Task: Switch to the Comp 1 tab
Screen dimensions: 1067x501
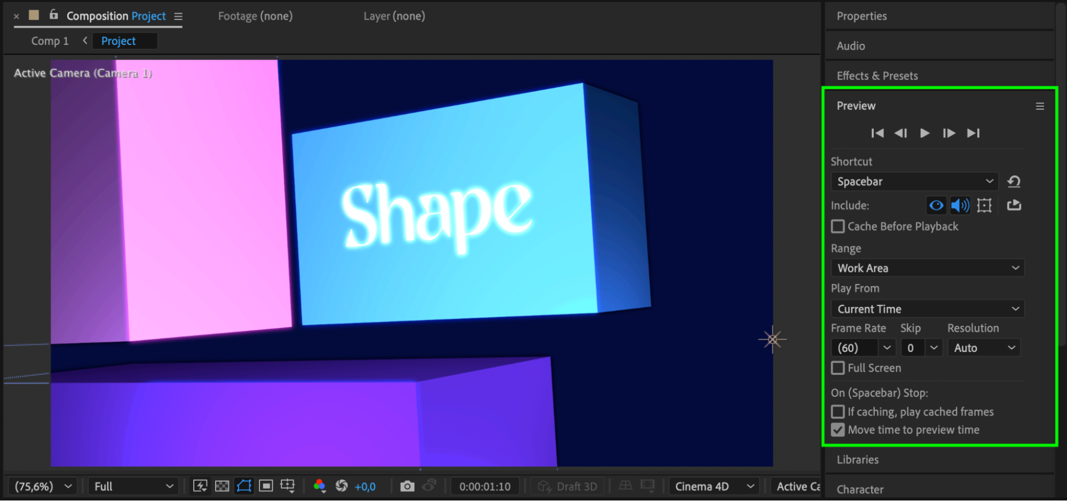Action: click(x=50, y=41)
